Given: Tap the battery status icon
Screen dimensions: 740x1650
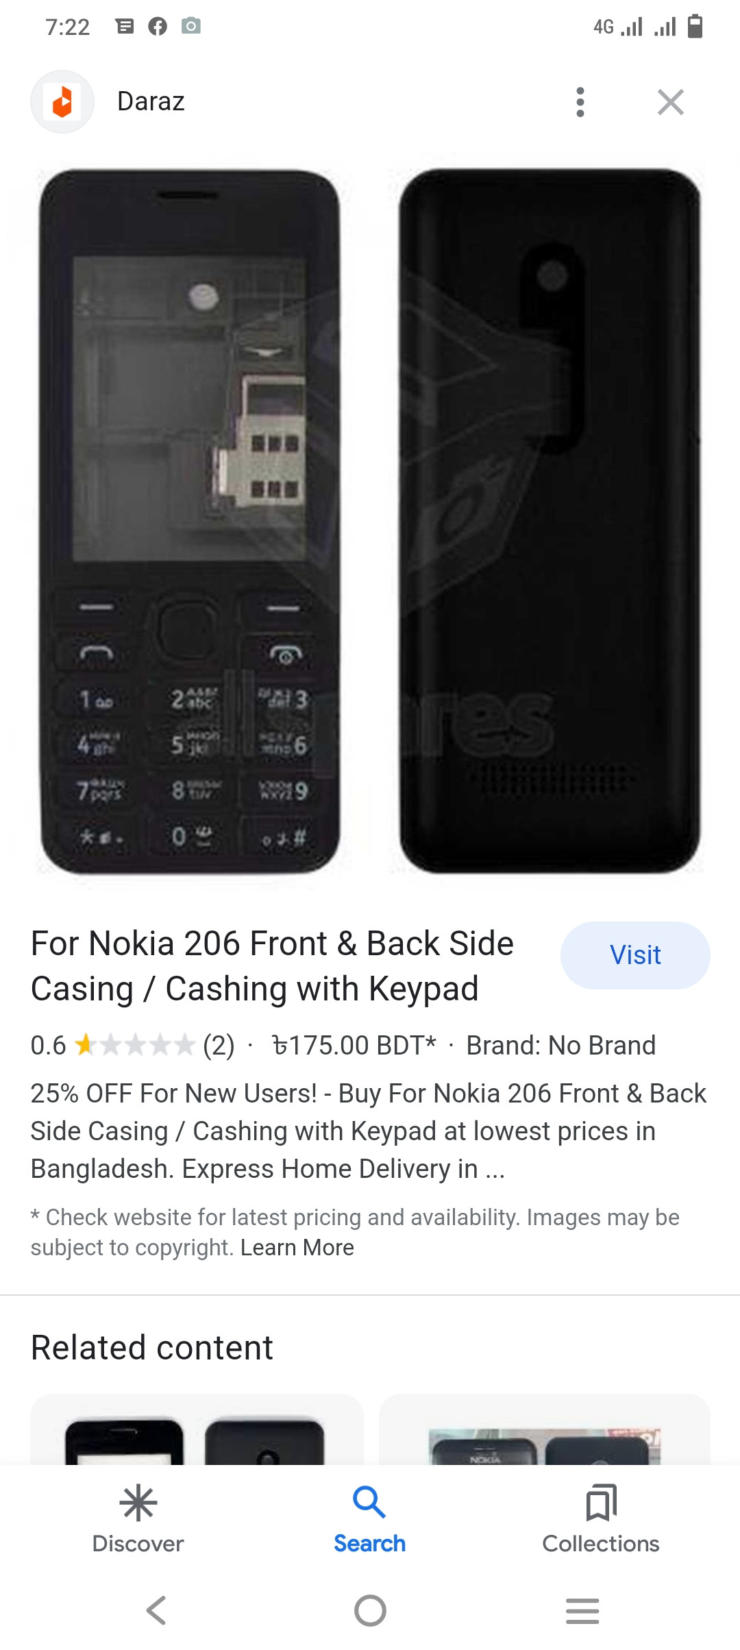Looking at the screenshot, I should point(695,27).
